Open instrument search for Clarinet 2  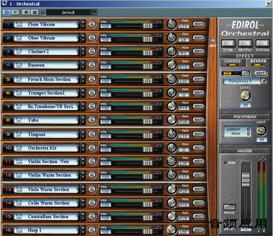pos(92,51)
